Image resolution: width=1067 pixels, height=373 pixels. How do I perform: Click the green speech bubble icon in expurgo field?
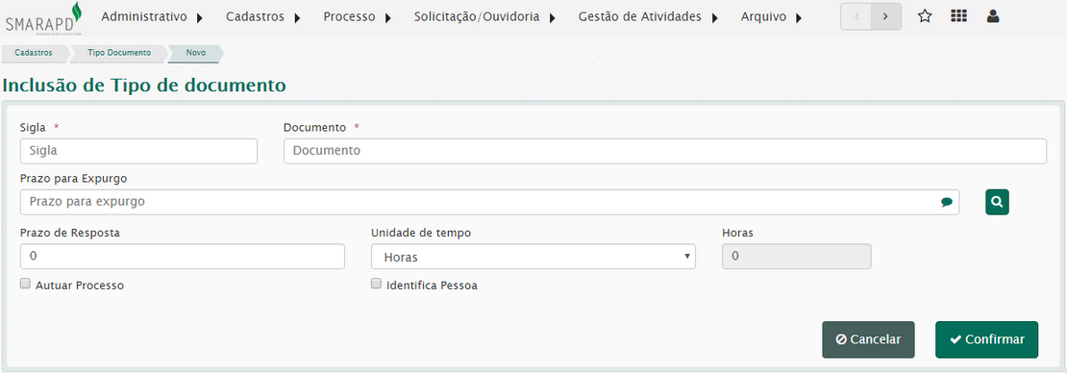(x=947, y=202)
